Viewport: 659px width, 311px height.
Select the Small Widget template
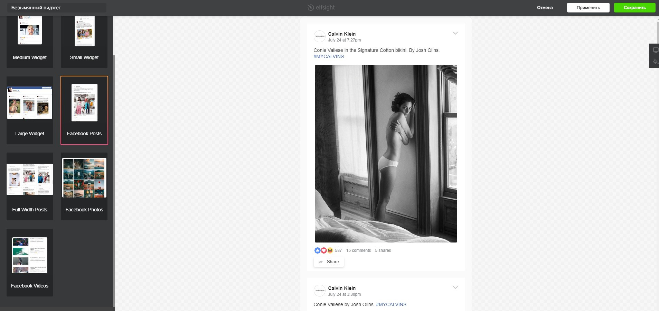[84, 42]
